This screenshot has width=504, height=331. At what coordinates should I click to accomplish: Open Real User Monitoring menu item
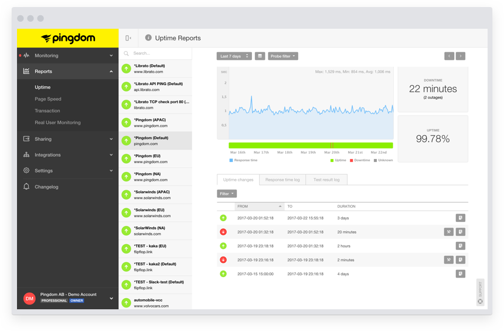click(x=57, y=122)
